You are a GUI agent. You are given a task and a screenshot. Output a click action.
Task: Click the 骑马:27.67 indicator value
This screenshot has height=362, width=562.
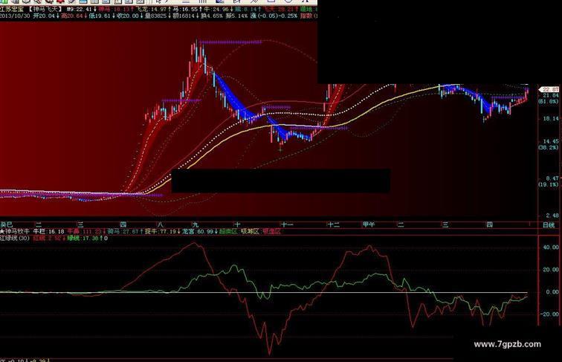123,231
